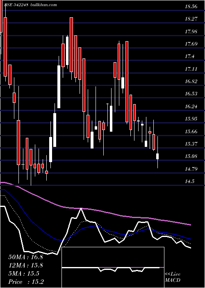Click inside the MACD histogram inset box

(113, 267)
